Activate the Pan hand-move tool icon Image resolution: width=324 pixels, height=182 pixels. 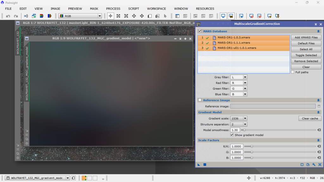[142, 16]
